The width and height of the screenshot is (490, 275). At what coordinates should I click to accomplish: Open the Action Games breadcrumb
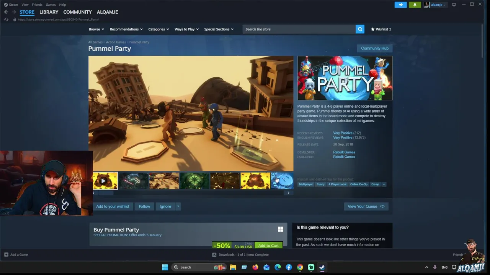pyautogui.click(x=116, y=42)
